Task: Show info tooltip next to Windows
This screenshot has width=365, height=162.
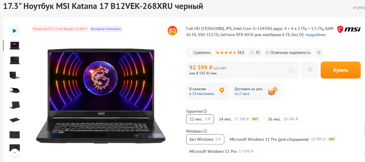Action: (205, 131)
